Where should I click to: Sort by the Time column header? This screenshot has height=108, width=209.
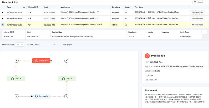15,7
